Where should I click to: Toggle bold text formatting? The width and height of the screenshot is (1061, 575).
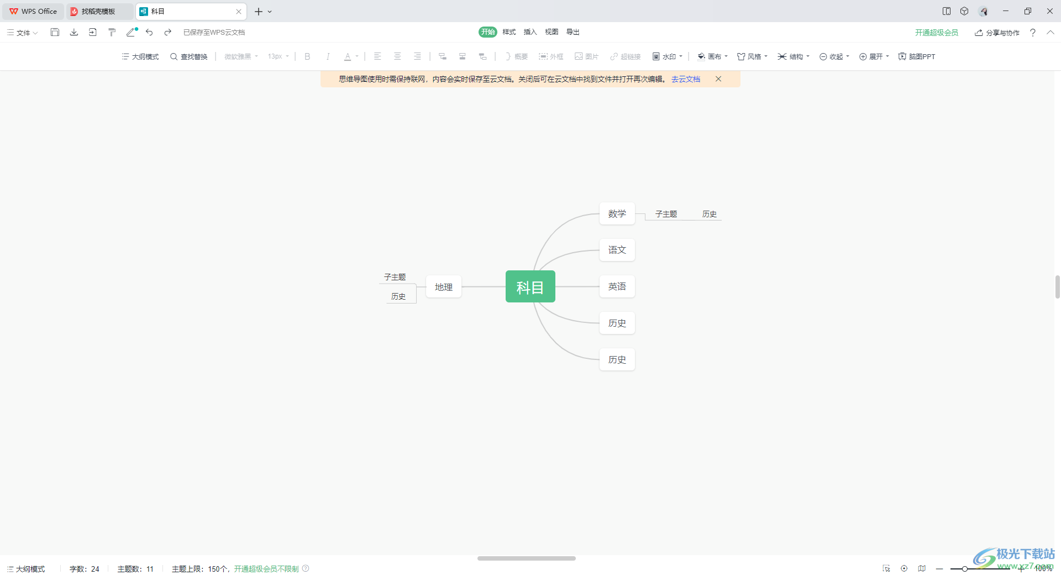(307, 56)
